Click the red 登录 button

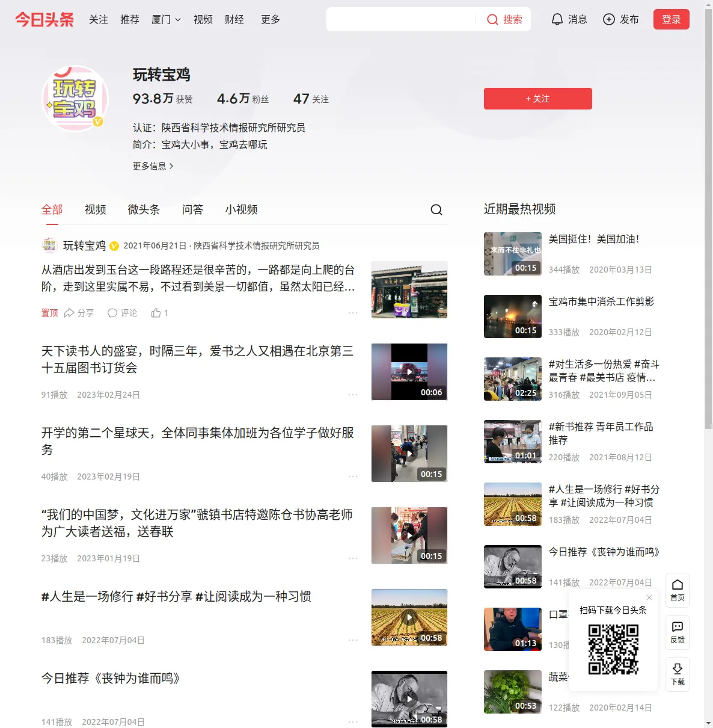(672, 19)
